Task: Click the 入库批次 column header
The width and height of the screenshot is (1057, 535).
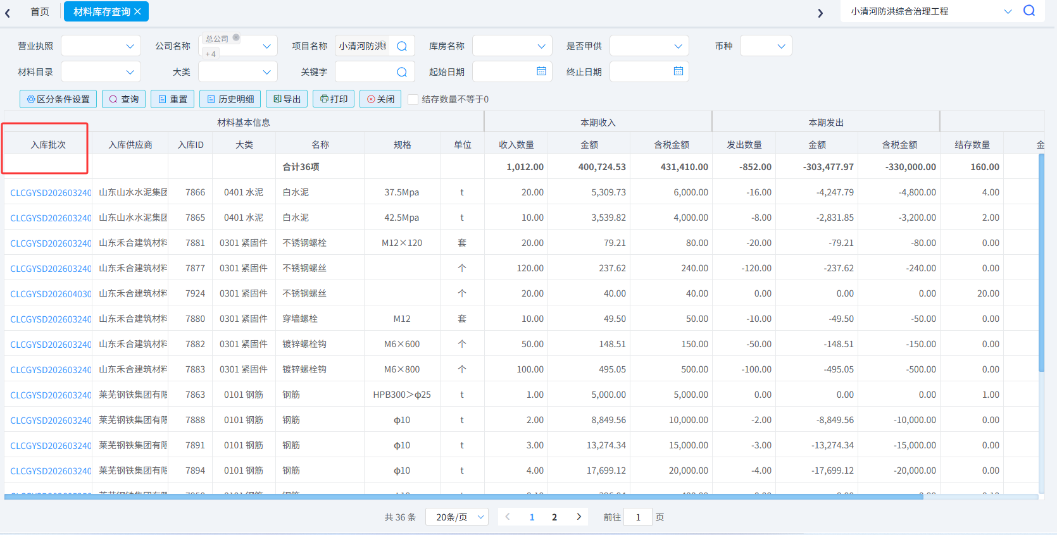Action: (48, 145)
